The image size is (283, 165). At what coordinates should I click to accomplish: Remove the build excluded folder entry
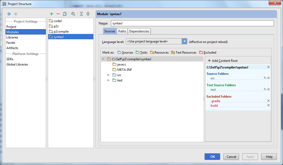268,105
